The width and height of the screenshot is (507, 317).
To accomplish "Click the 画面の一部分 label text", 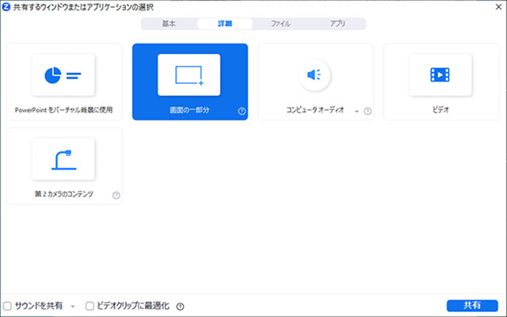I will pyautogui.click(x=189, y=110).
